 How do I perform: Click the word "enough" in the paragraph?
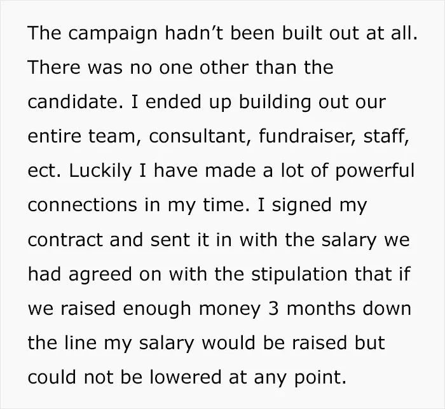[x=157, y=309]
